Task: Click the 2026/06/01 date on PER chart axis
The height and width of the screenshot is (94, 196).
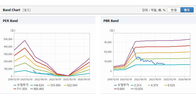Action: [x=84, y=80]
